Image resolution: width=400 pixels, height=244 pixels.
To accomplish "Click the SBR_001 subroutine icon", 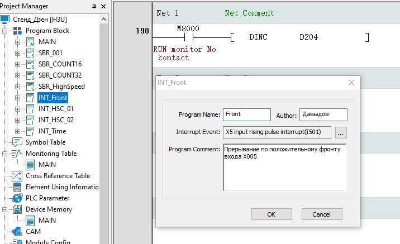I will 30,53.
